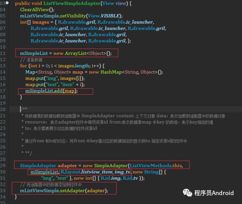Click the mListViewSimple.setAdapter(adapter) call
This screenshot has height=204, width=242.
64,191
